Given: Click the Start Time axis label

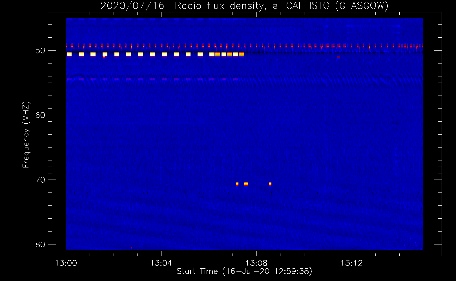Looking at the screenshot, I should pos(244,271).
